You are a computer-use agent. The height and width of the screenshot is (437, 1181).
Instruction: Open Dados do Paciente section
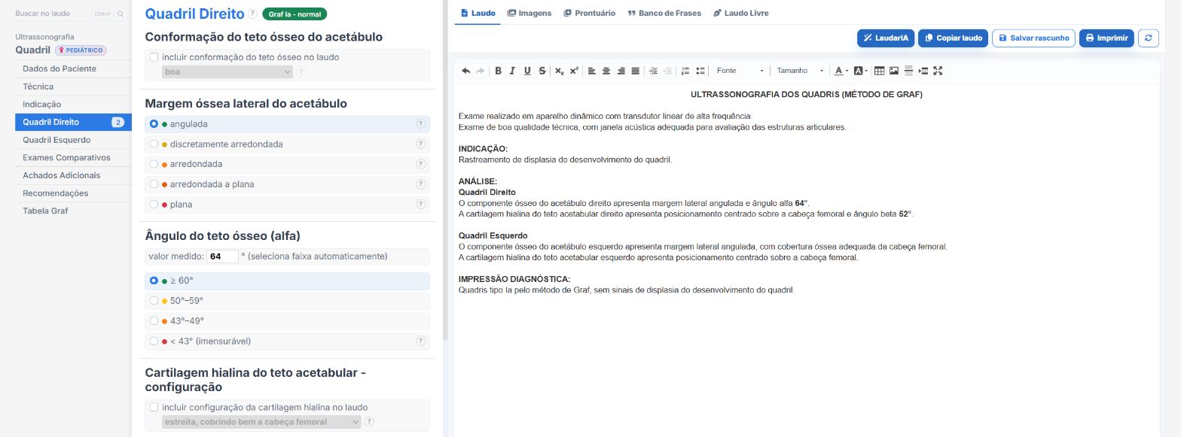73,68
